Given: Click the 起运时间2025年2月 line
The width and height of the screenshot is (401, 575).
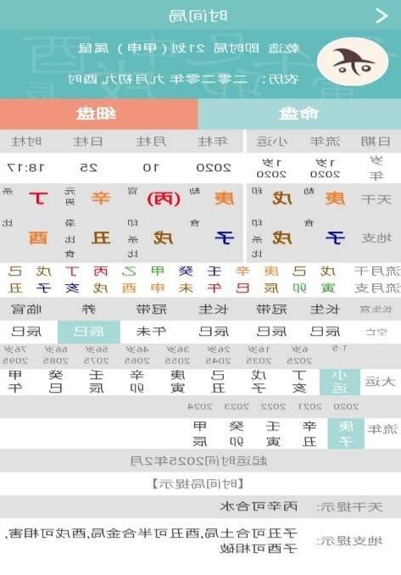Looking at the screenshot, I should tap(198, 461).
